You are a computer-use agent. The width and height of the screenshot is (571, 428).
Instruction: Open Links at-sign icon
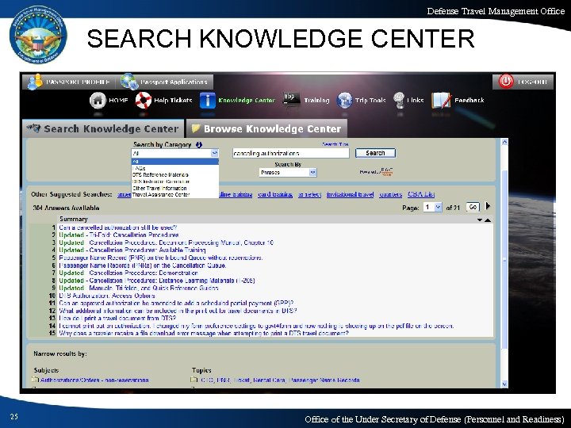(400, 100)
